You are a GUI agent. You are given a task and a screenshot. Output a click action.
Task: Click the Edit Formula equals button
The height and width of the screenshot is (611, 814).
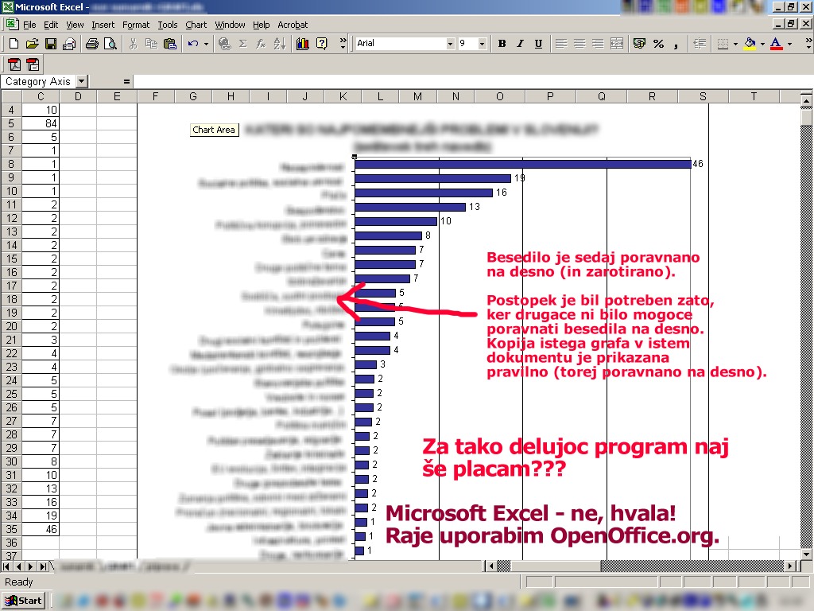pyautogui.click(x=126, y=82)
